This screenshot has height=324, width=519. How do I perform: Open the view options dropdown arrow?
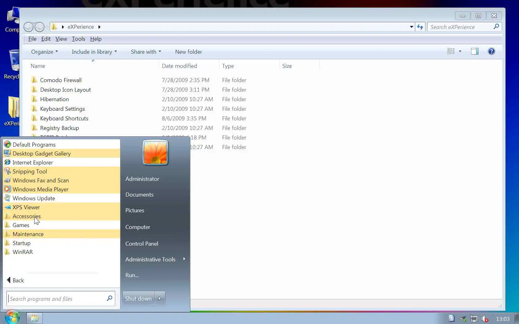pyautogui.click(x=460, y=51)
